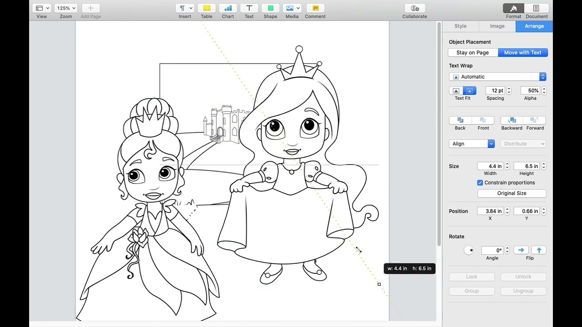The width and height of the screenshot is (582, 327).
Task: Move object Forward one layer
Action: (535, 120)
